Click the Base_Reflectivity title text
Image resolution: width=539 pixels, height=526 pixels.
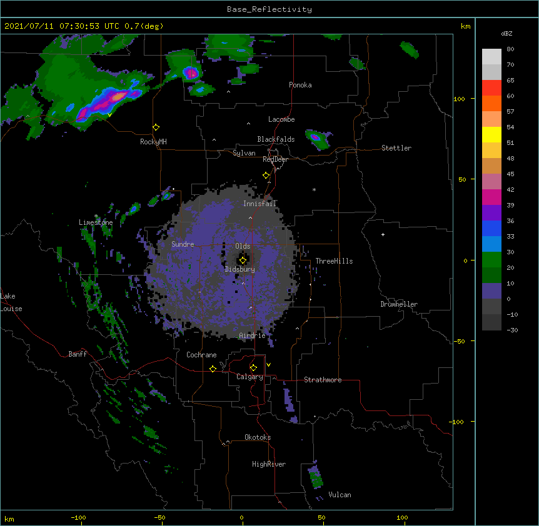tap(269, 9)
